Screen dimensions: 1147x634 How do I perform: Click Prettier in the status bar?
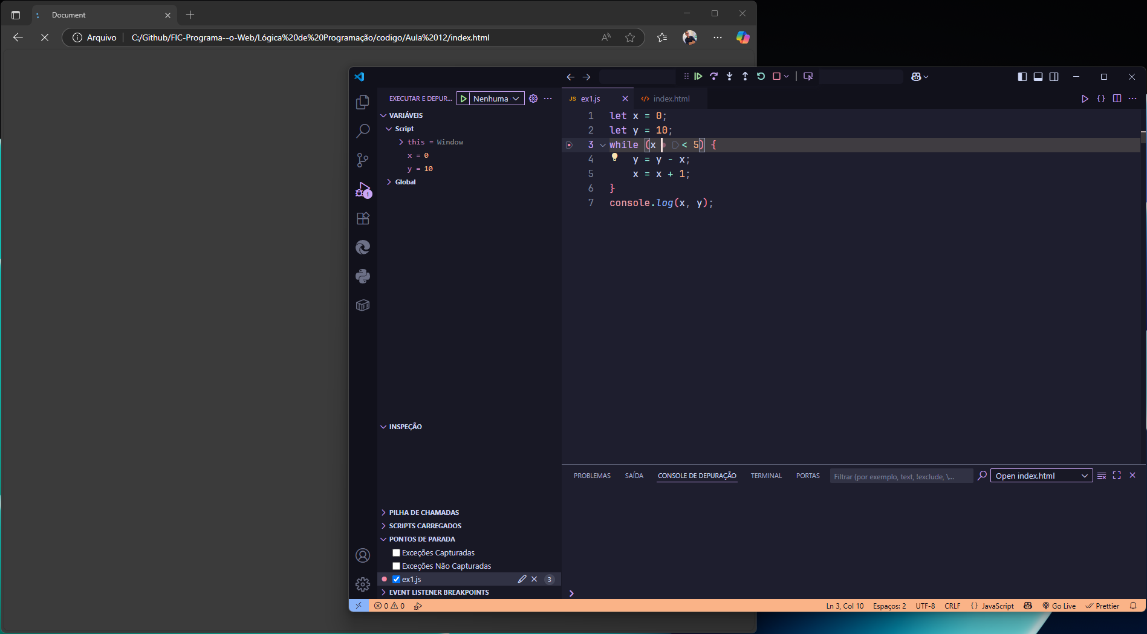click(1102, 606)
